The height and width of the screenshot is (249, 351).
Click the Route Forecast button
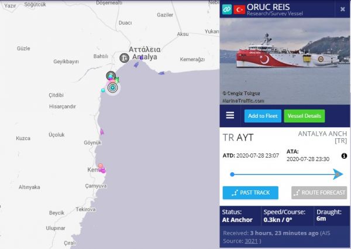tap(319, 193)
